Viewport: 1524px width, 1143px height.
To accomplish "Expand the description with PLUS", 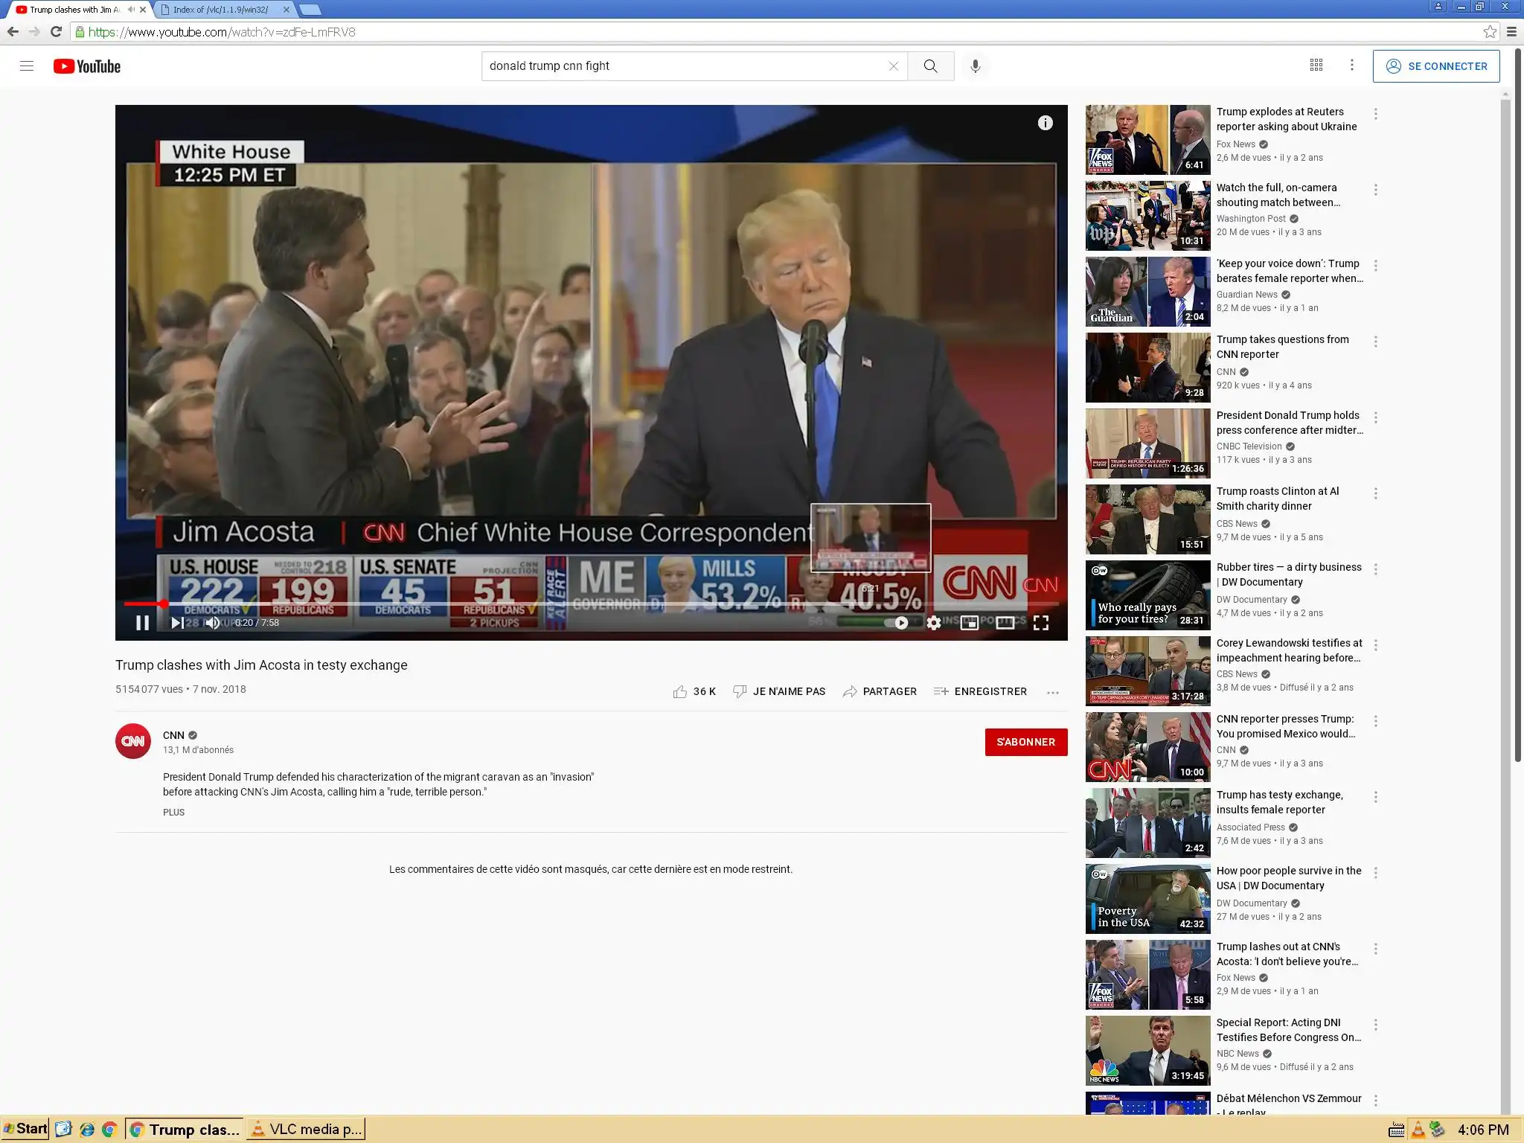I will coord(173,813).
